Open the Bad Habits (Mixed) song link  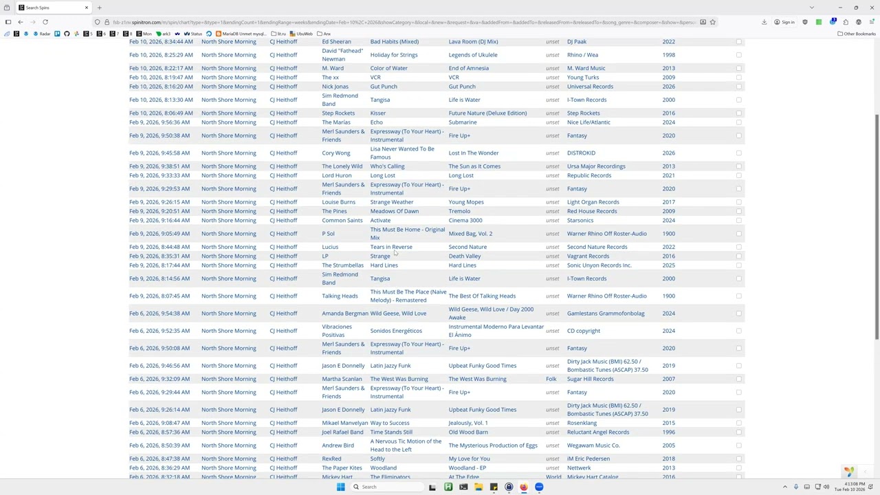[x=394, y=42]
